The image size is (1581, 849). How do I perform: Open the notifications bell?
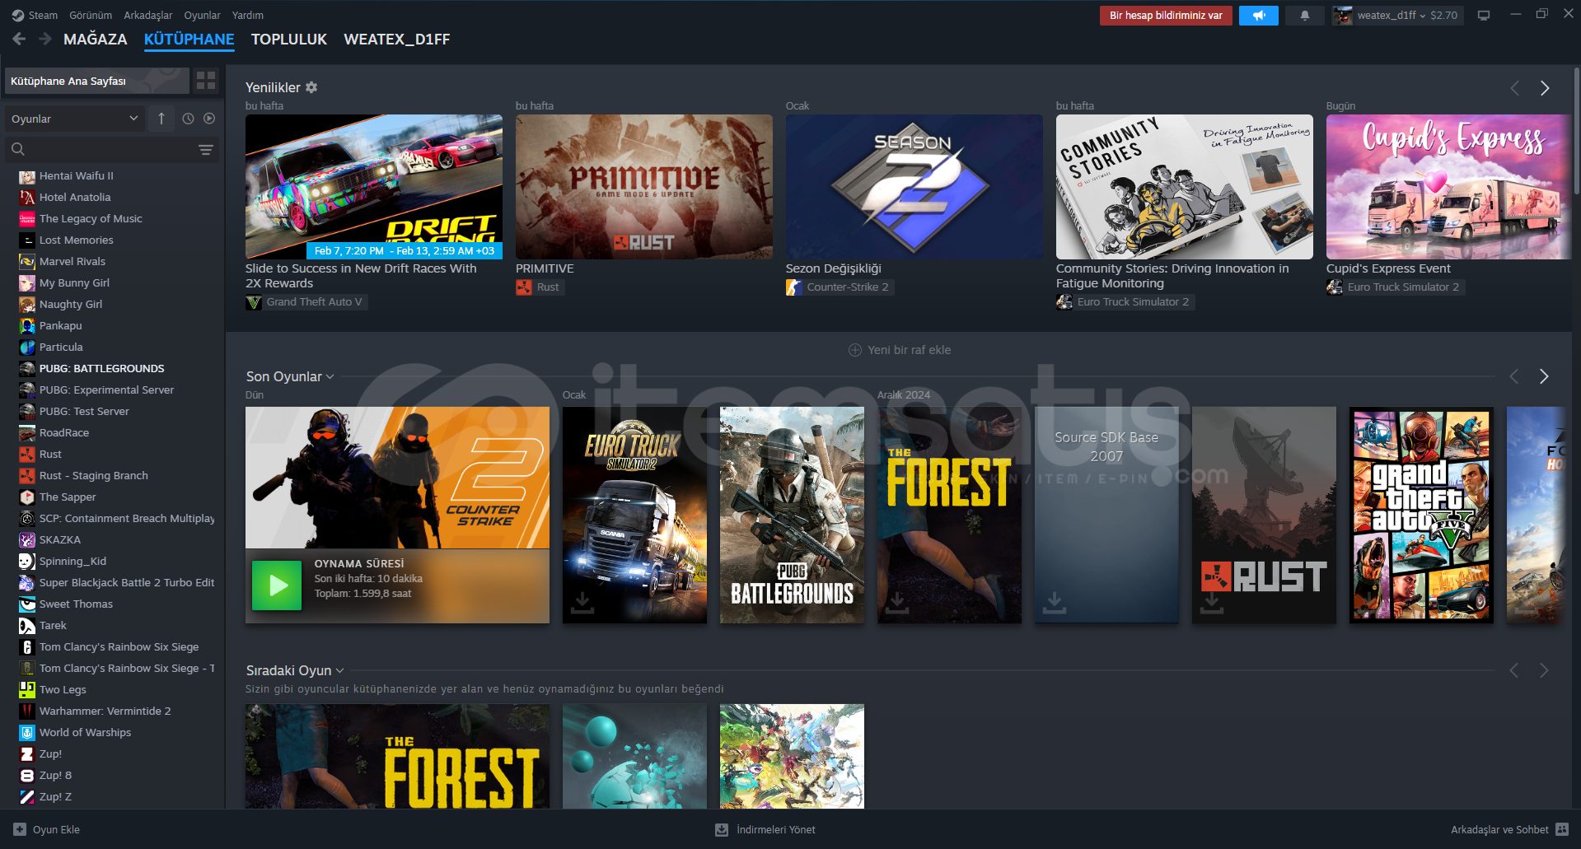click(1304, 16)
